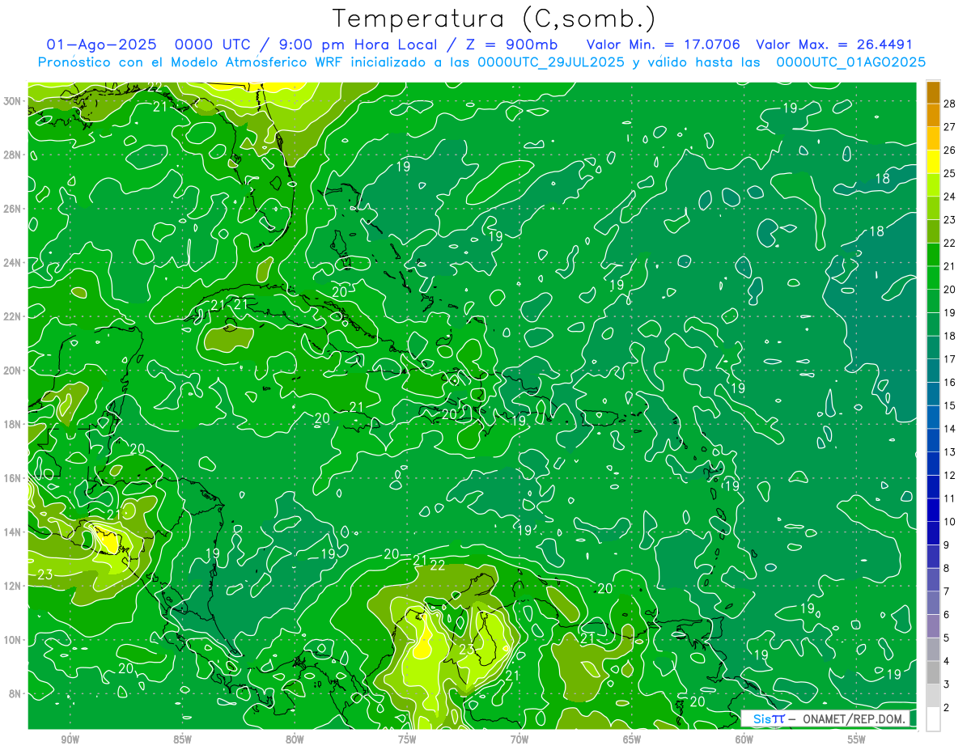Click the 20N latitude axis label
Screen dimensions: 971x750
tap(13, 370)
